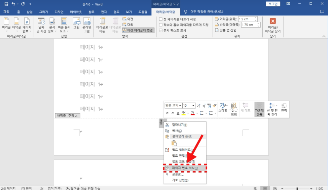Screen dimensions: 328x190
Task: Open font size dropdown showing 10
Action: [x=193, y=106]
